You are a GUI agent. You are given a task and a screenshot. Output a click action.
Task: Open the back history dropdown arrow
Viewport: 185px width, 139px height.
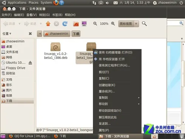19,24
